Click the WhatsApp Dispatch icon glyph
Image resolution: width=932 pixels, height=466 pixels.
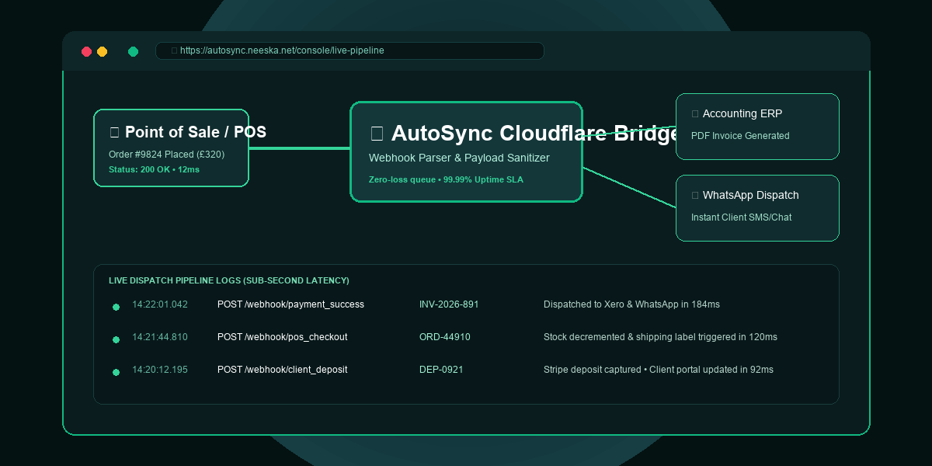point(694,196)
